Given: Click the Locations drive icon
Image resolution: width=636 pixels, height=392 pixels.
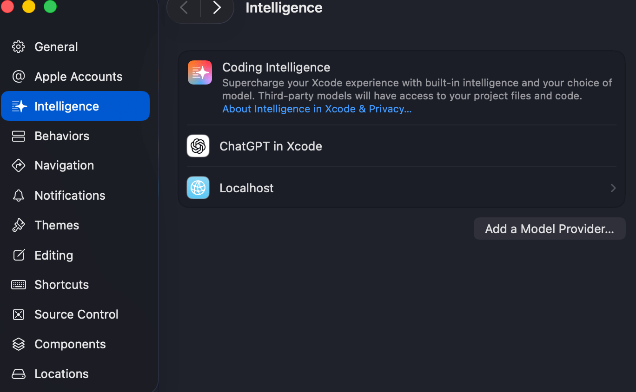Looking at the screenshot, I should pos(19,374).
